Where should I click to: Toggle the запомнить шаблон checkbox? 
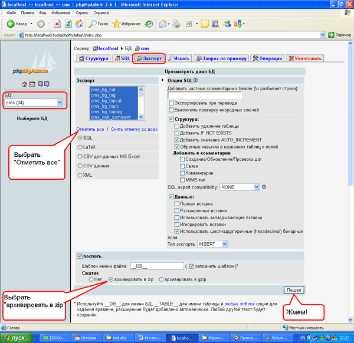click(x=192, y=266)
